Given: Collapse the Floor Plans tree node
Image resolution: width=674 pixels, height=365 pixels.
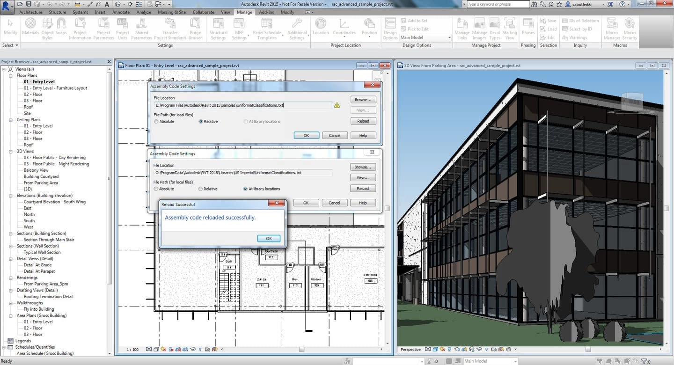Looking at the screenshot, I should [11, 75].
